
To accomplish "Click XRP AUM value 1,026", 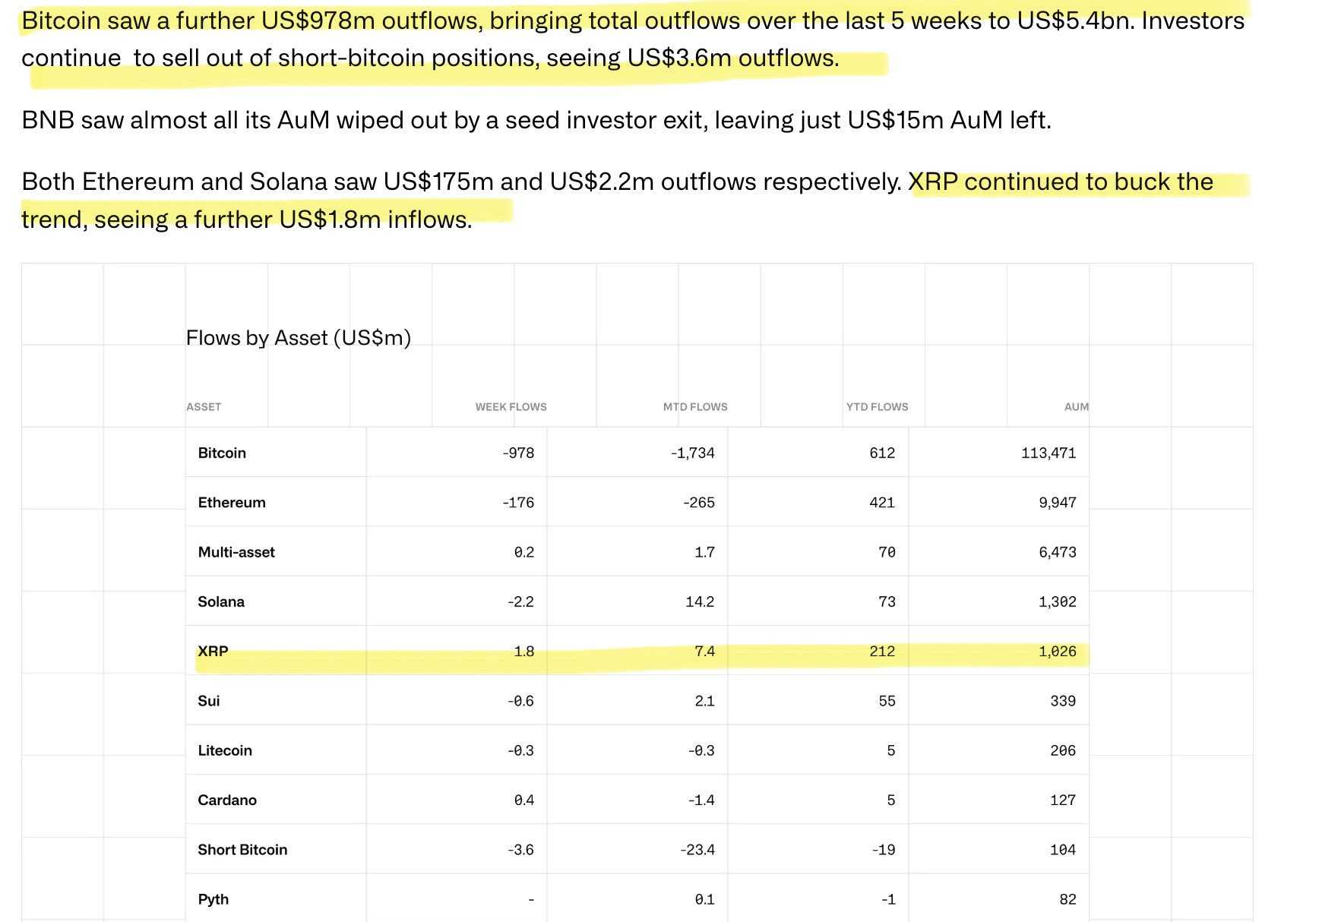I will (x=1058, y=652).
